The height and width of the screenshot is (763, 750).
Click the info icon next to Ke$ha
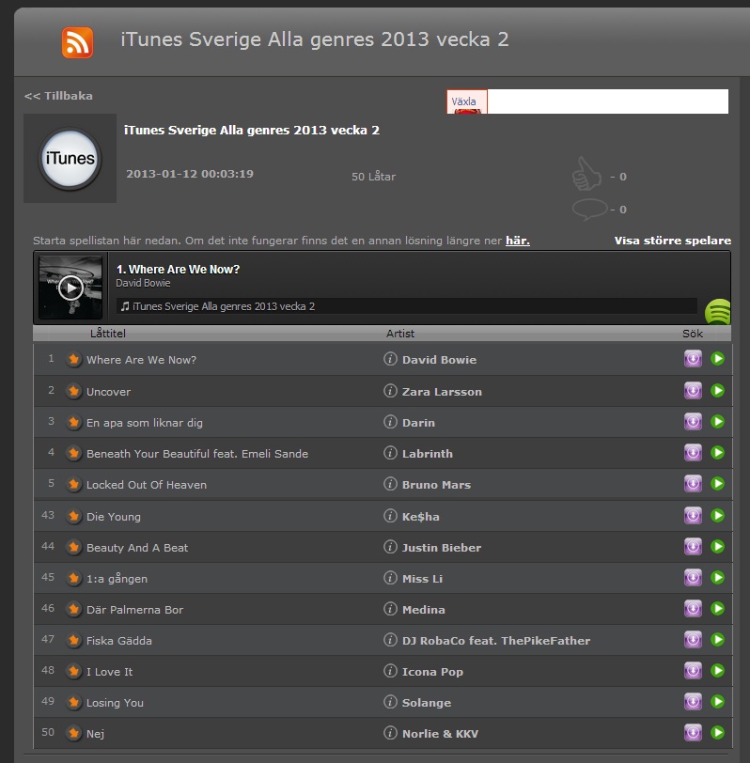pos(390,516)
